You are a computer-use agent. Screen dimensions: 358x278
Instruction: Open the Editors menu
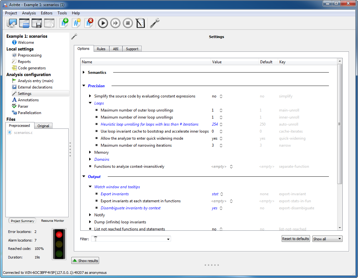click(47, 13)
